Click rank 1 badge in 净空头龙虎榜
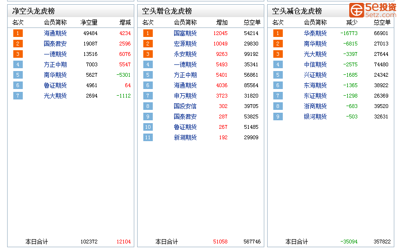The height and width of the screenshot is (251, 400). click(x=18, y=33)
